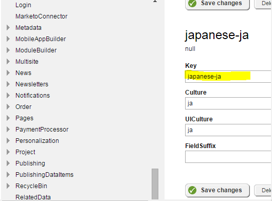272x201 pixels.
Task: Expand the Project node arrow
Action: (8, 152)
